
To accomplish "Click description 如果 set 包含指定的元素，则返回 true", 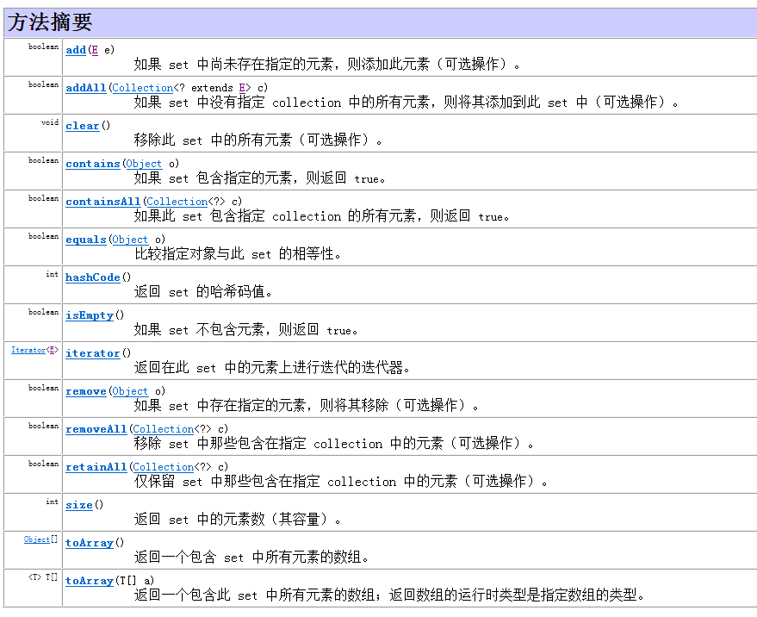I will pyautogui.click(x=259, y=178).
